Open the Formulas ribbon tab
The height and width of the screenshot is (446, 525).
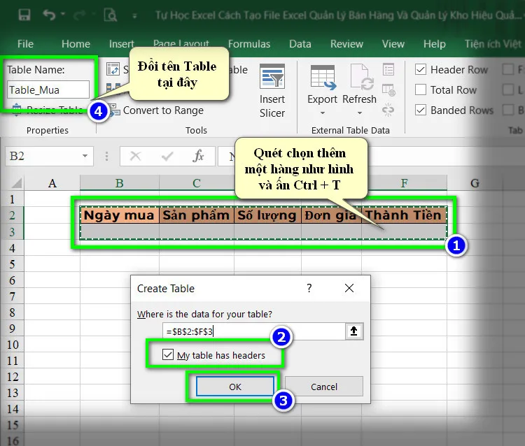(248, 43)
